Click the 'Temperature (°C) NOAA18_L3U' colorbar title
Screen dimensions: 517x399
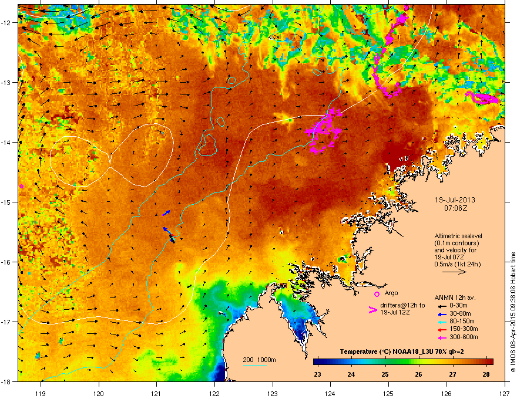point(402,352)
